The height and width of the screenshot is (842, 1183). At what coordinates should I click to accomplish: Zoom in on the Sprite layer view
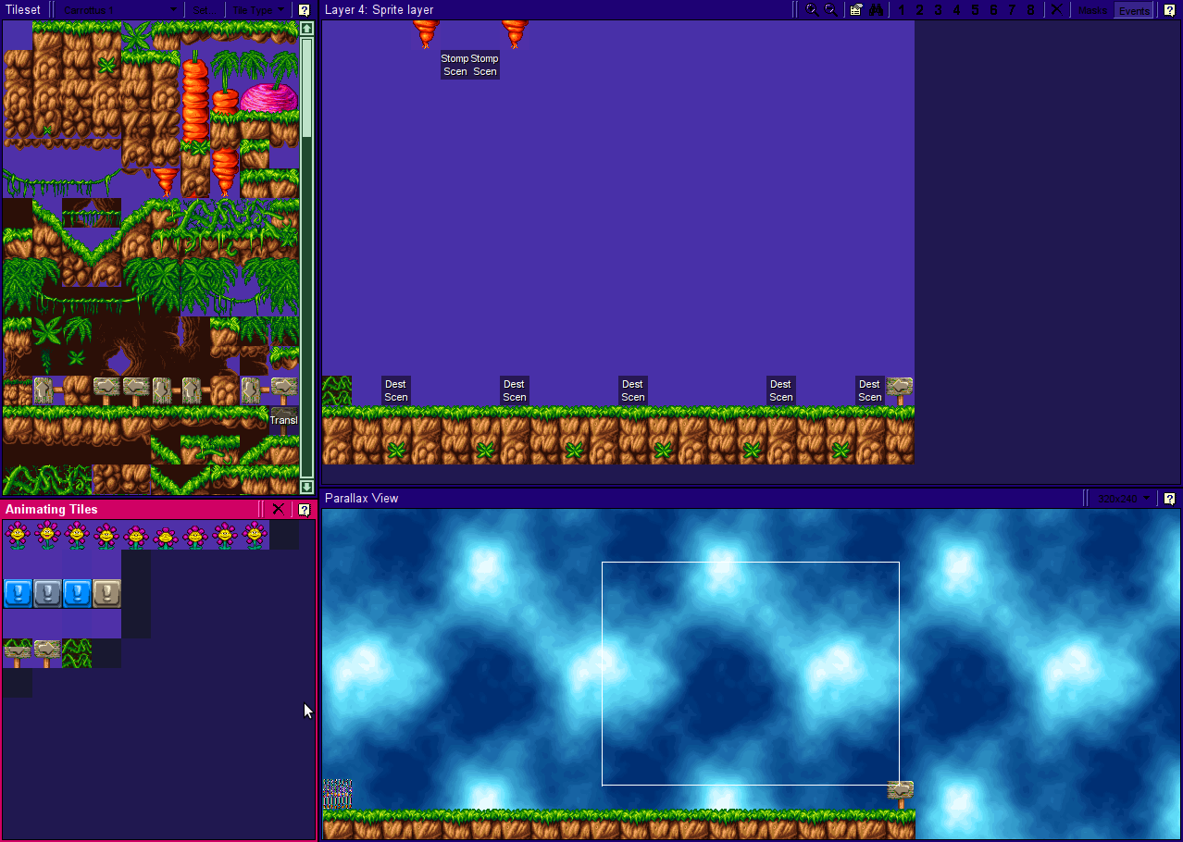812,10
